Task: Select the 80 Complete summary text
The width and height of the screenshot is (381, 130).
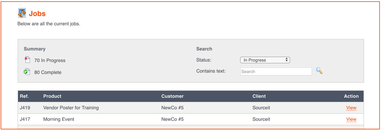Action: [x=48, y=72]
